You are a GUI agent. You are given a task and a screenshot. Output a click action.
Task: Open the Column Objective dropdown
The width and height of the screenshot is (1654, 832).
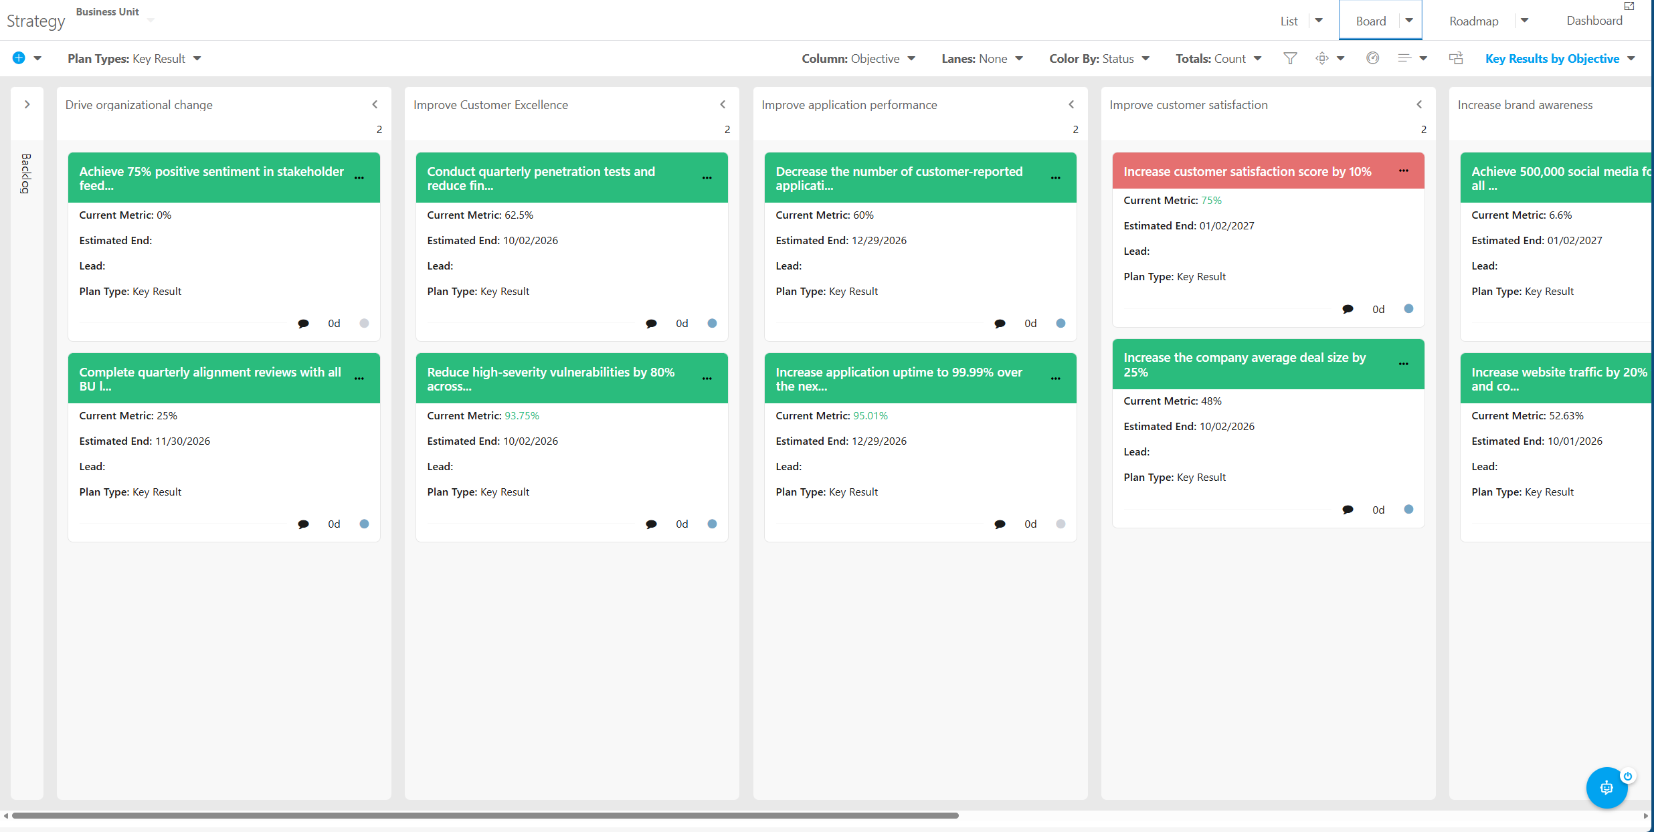[858, 59]
